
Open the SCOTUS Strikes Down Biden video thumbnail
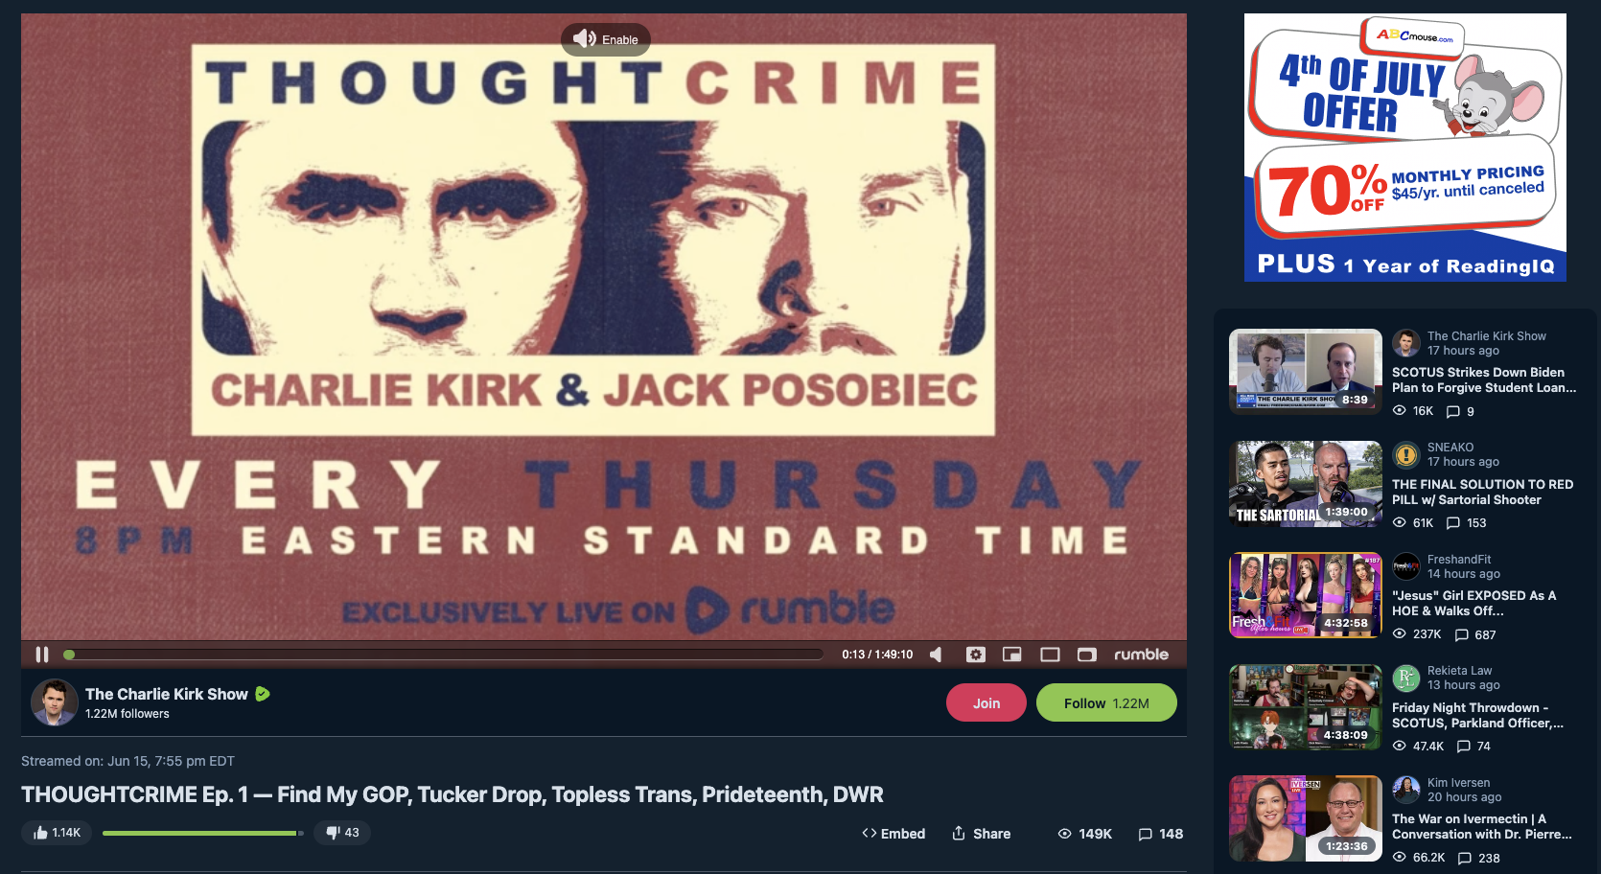click(1306, 372)
